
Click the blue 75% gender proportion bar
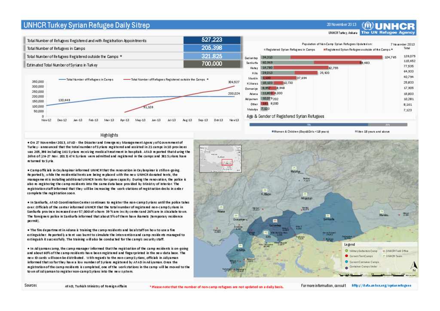[309, 124]
